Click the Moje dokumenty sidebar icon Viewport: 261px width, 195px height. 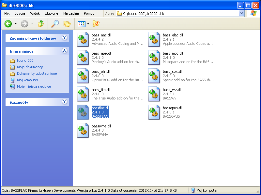(12, 67)
